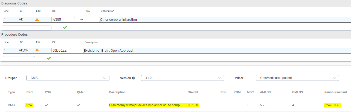
Task: Open the Pricer dropdown showing CmsMedicareInpatient
Action: (297, 78)
